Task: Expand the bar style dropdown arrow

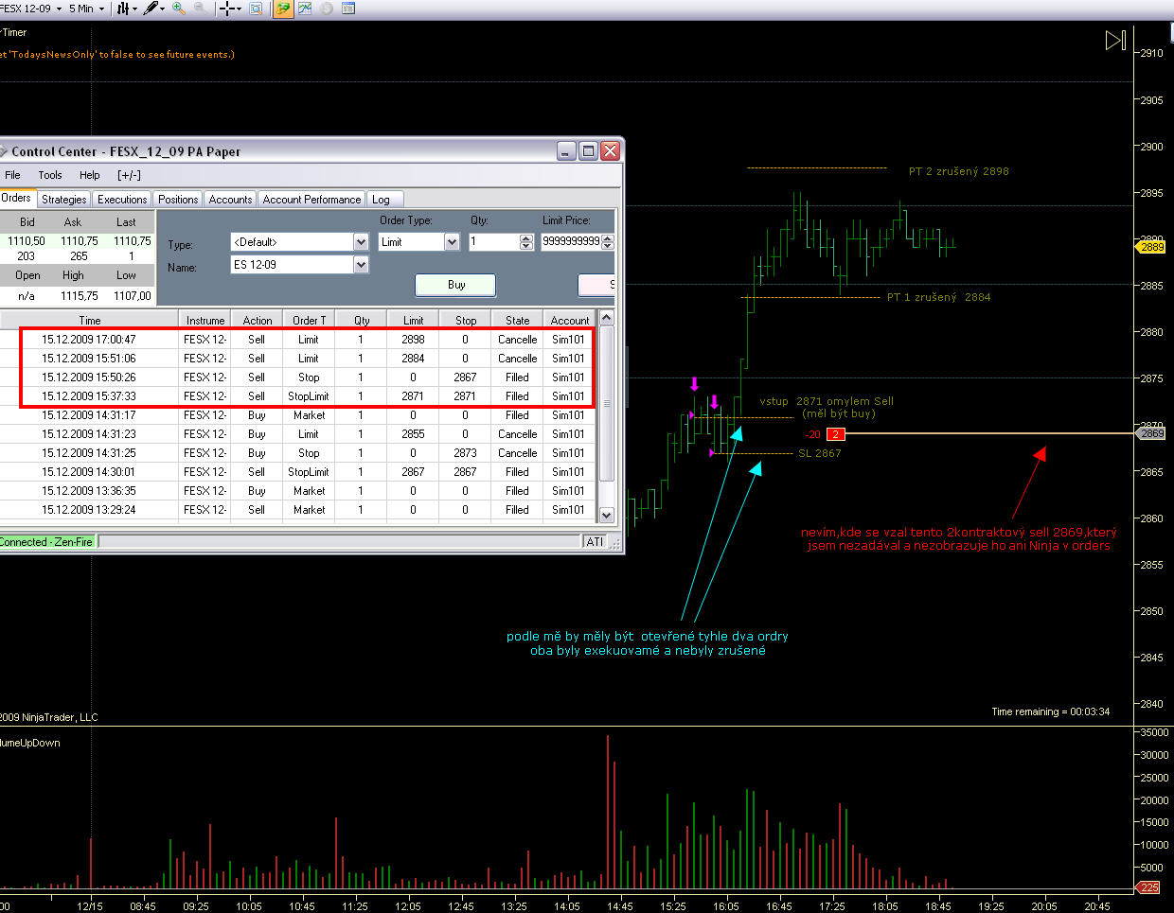Action: click(134, 9)
